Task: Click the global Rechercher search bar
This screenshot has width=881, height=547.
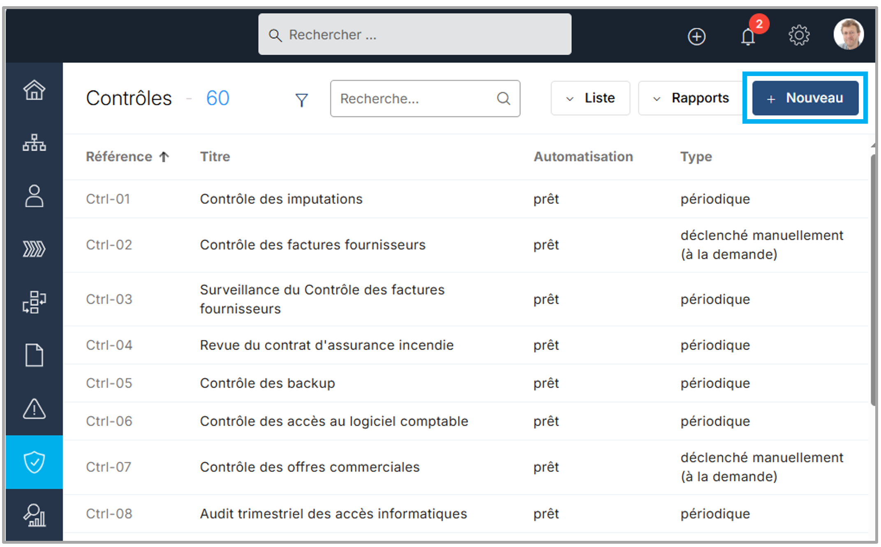Action: click(x=414, y=35)
